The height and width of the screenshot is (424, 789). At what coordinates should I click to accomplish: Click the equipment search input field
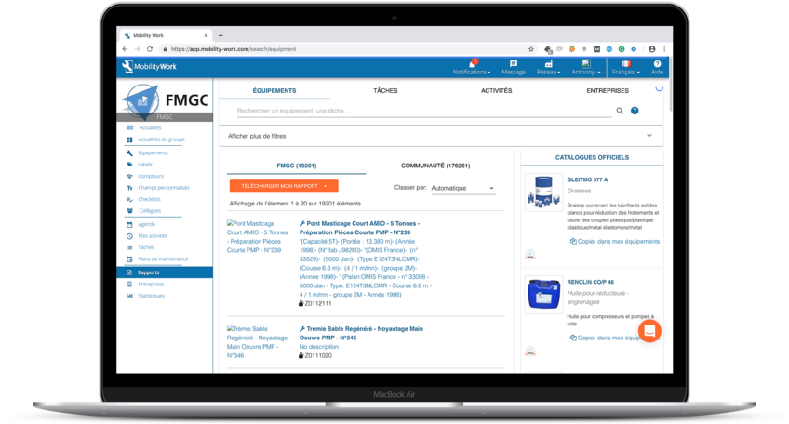click(423, 111)
